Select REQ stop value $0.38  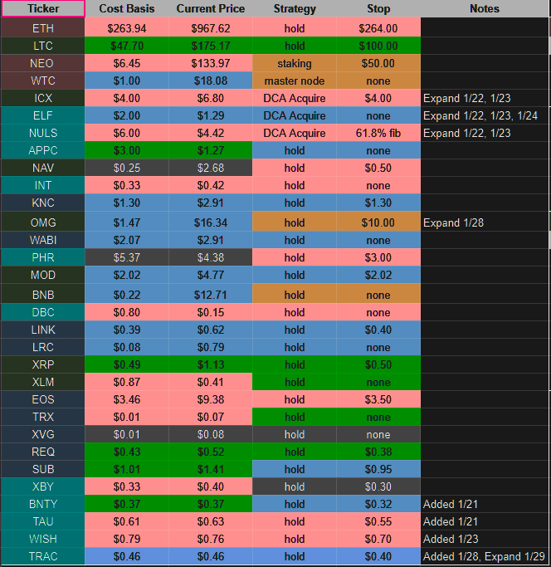tap(378, 452)
